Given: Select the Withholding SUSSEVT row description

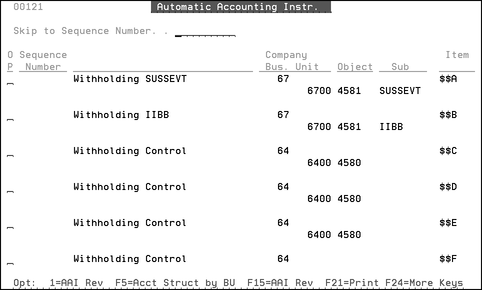Looking at the screenshot, I should (x=130, y=78).
